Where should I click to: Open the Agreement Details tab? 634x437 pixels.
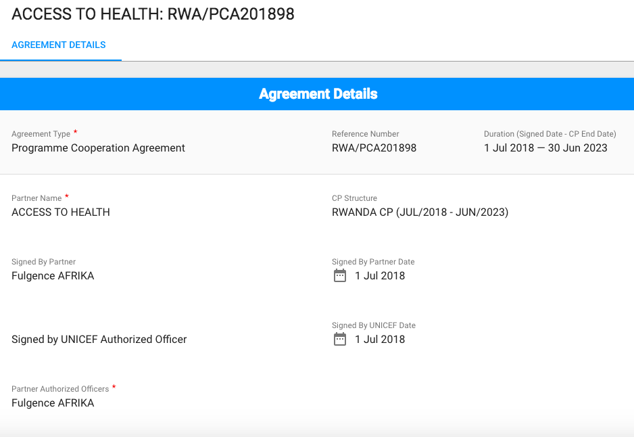coord(59,45)
